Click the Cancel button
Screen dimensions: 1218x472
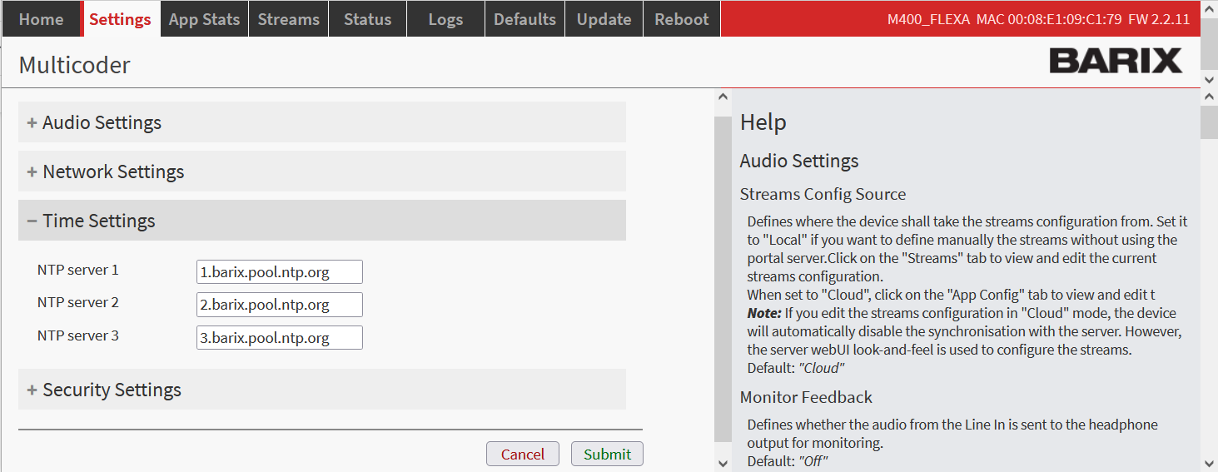click(x=522, y=455)
